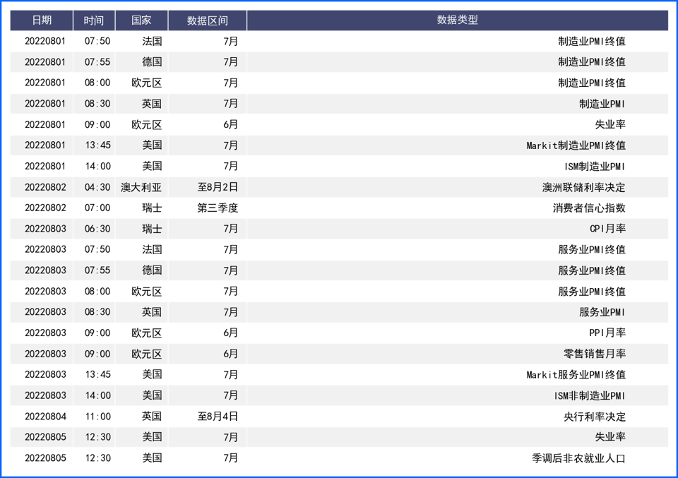Select the 20220804 date cell
678x478 pixels.
click(45, 417)
